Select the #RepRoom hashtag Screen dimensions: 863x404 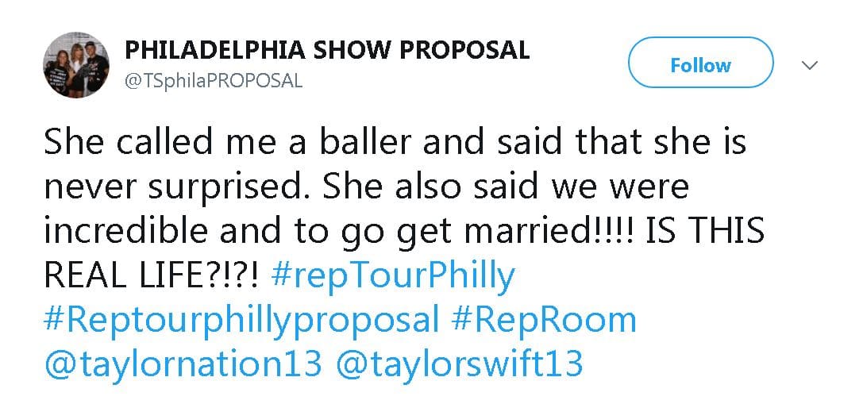(544, 319)
